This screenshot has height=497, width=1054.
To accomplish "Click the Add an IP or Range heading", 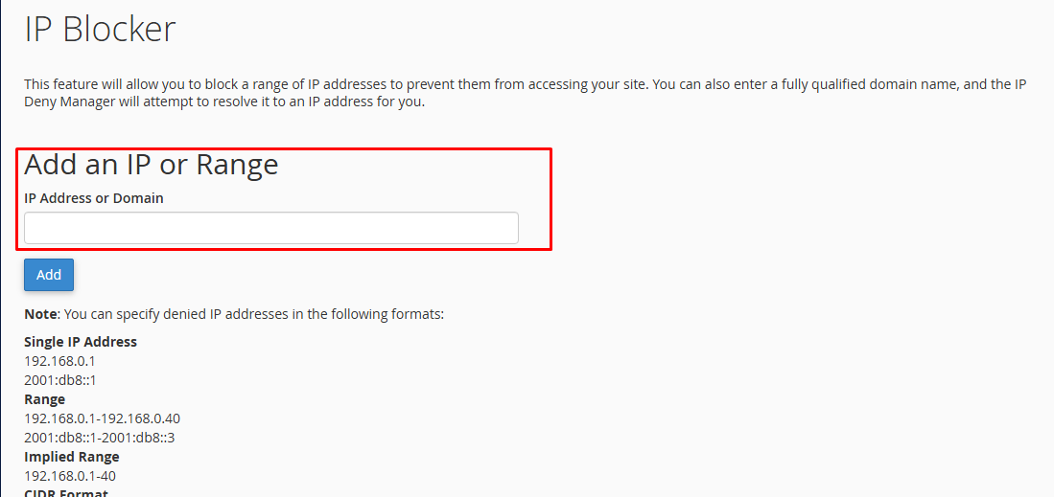I will [152, 165].
